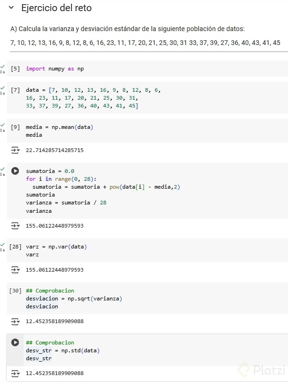
Task: Collapse the "Ejercicio del reto" section
Action: click(x=12, y=8)
